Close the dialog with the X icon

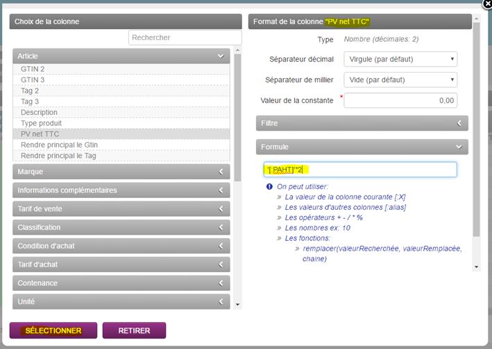(x=486, y=3)
